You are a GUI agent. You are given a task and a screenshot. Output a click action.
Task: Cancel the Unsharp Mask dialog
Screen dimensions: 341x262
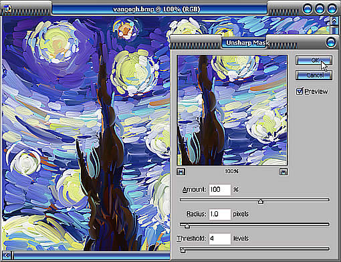pyautogui.click(x=314, y=76)
